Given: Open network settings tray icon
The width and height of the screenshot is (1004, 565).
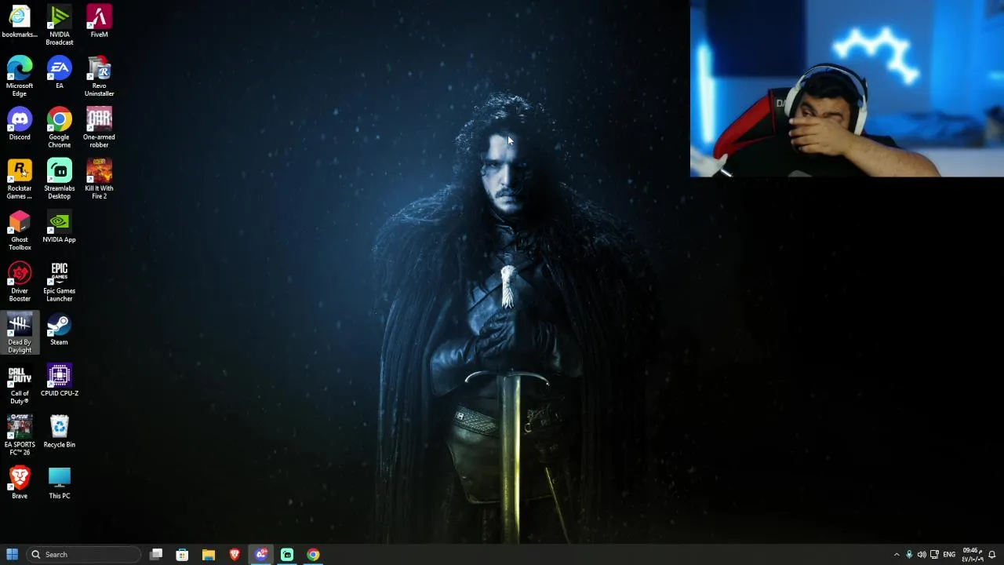Looking at the screenshot, I should [x=934, y=555].
